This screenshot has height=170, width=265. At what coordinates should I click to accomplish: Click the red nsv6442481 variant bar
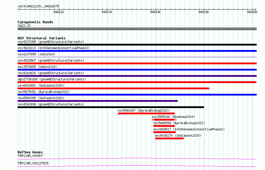pyautogui.click(x=113, y=88)
